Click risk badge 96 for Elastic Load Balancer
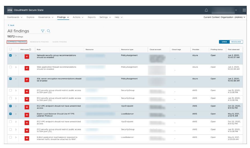 click(x=27, y=115)
